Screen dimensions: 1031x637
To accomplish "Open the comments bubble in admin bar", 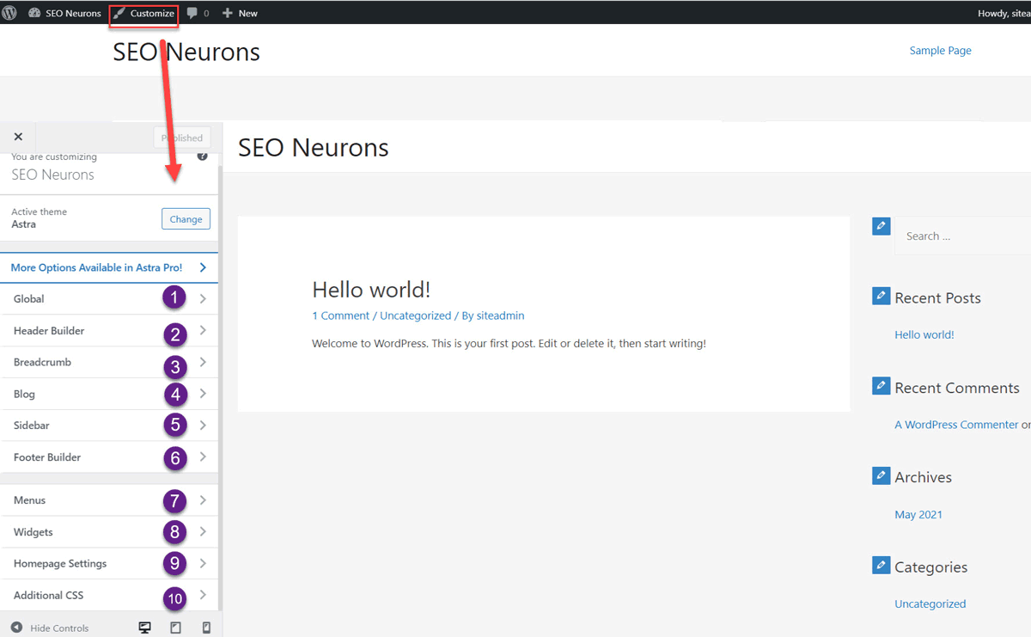I will [x=198, y=14].
